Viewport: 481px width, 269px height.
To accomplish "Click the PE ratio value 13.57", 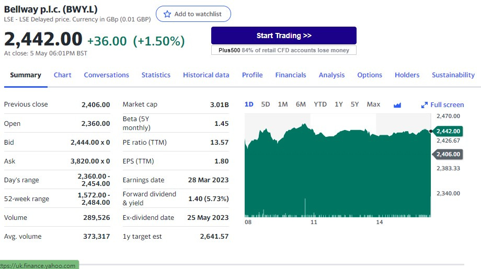I will click(220, 143).
